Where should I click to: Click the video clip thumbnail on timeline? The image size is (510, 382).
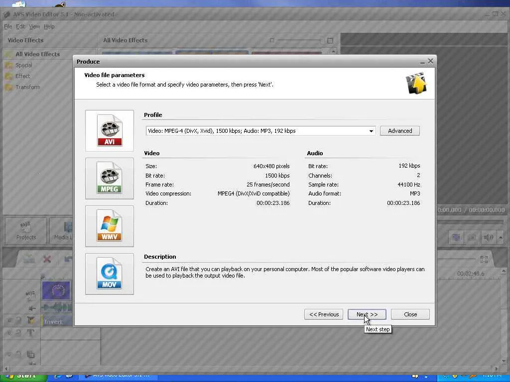coord(56,290)
